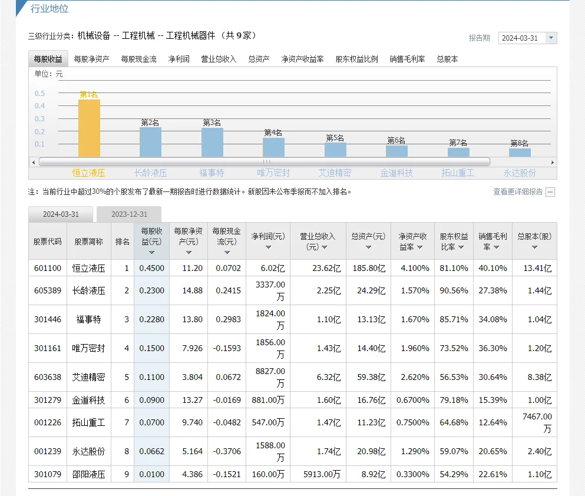The height and width of the screenshot is (496, 585).
Task: Sort by 销售毛利率 column arrow
Action: pos(496,247)
